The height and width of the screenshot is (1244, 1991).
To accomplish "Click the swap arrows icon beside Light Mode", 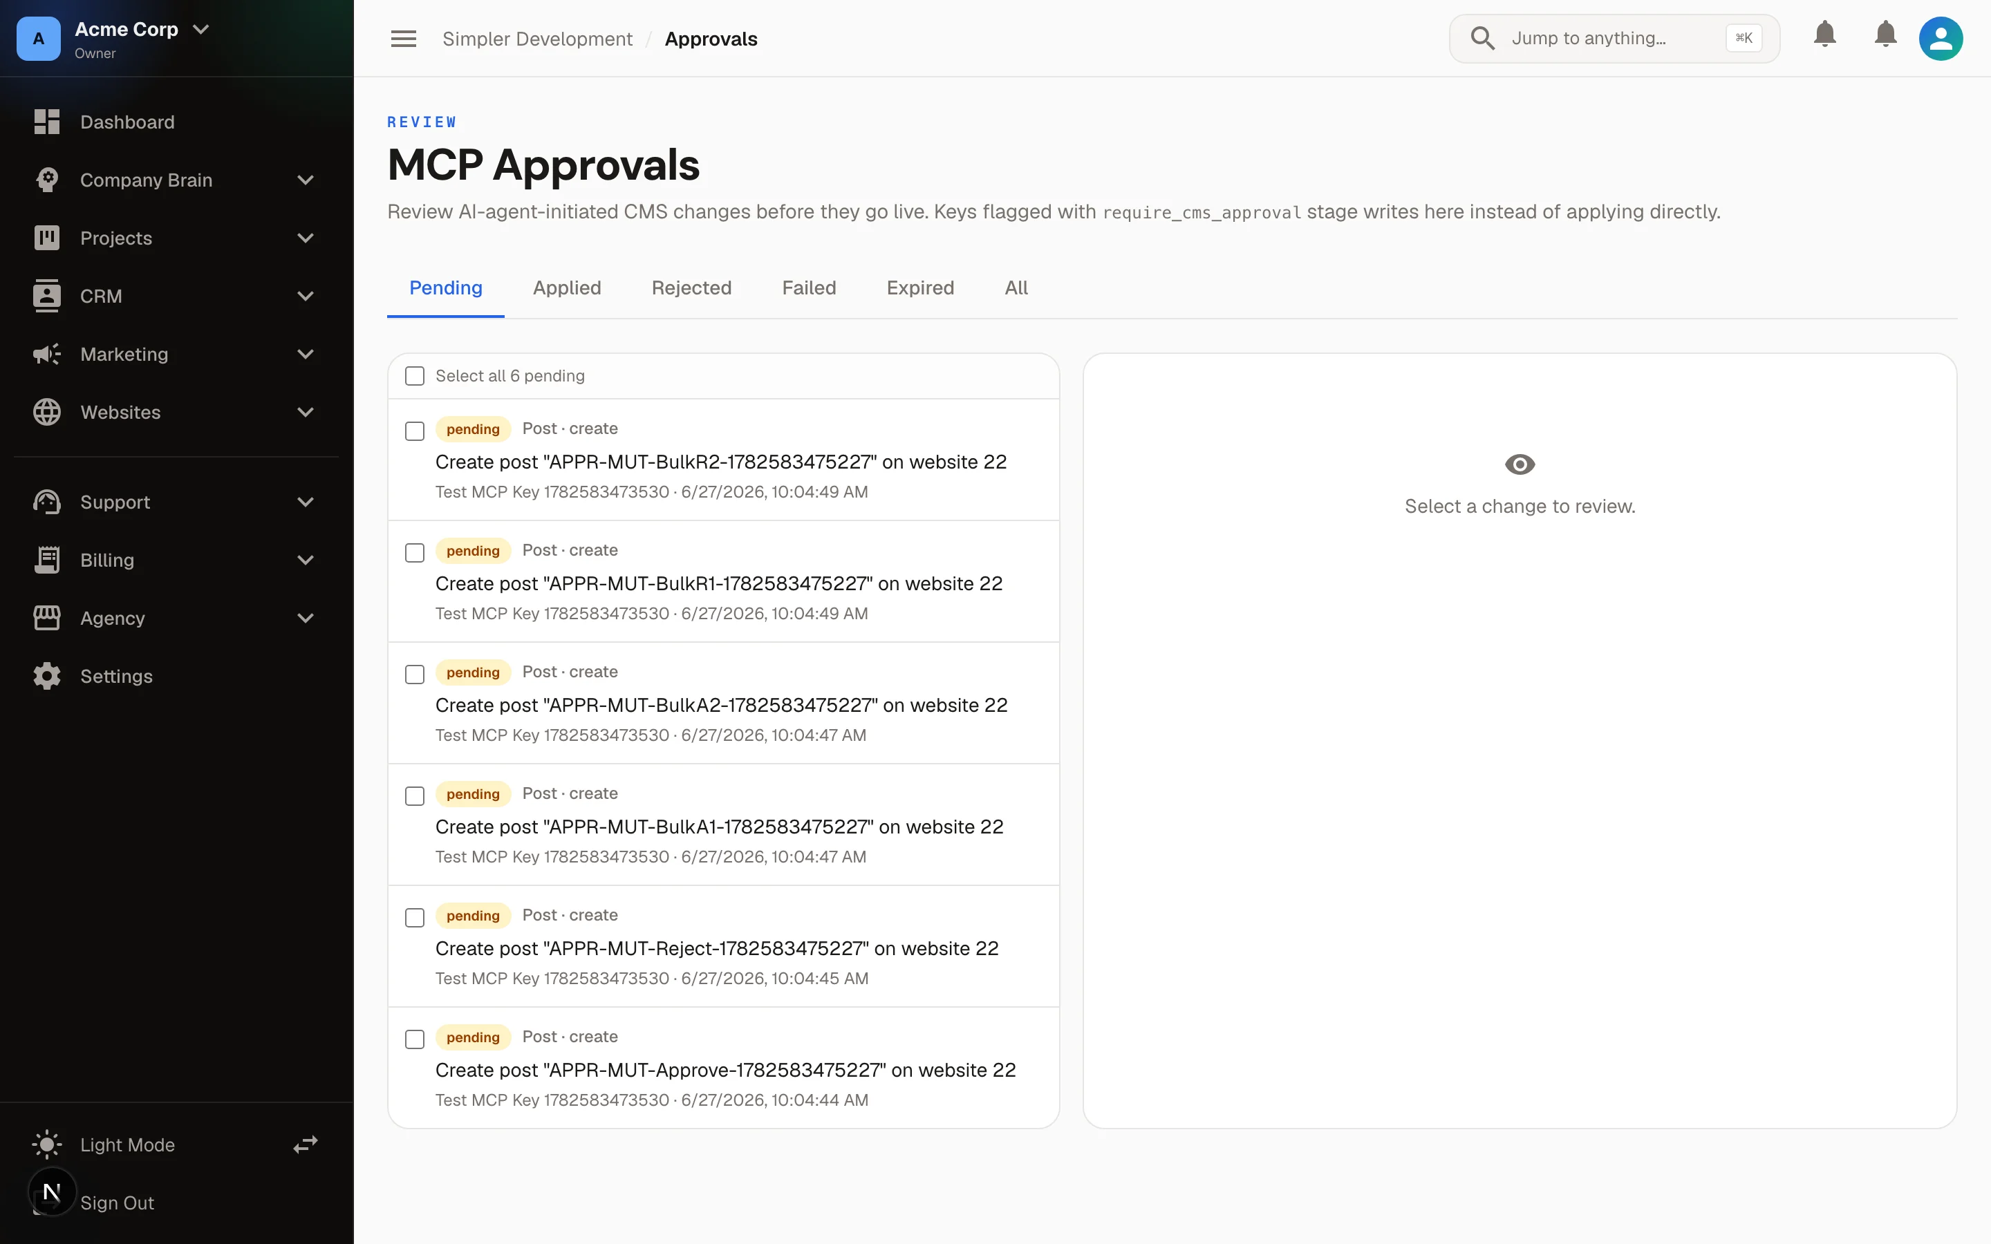I will 306,1144.
